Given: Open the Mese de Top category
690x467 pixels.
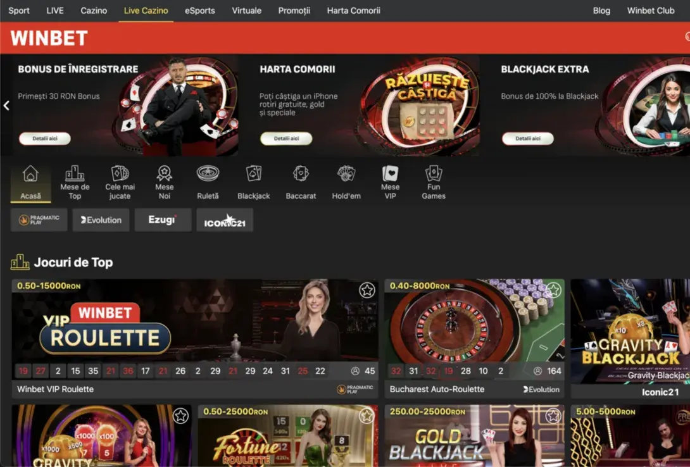Looking at the screenshot, I should point(75,182).
